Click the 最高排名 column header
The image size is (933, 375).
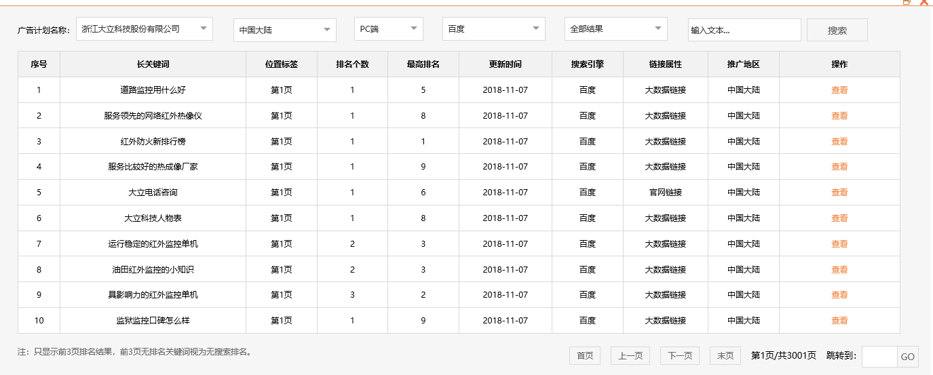[x=423, y=64]
